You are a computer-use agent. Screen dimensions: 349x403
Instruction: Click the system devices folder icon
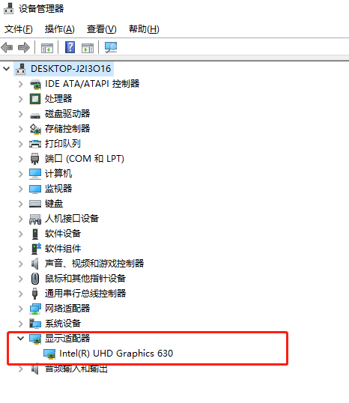click(x=35, y=324)
